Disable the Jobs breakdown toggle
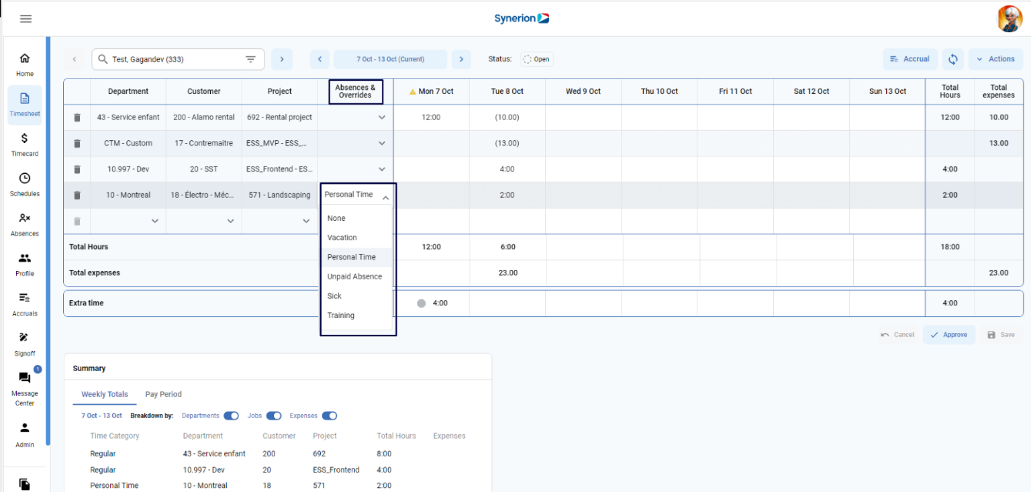This screenshot has height=492, width=1031. [x=274, y=415]
